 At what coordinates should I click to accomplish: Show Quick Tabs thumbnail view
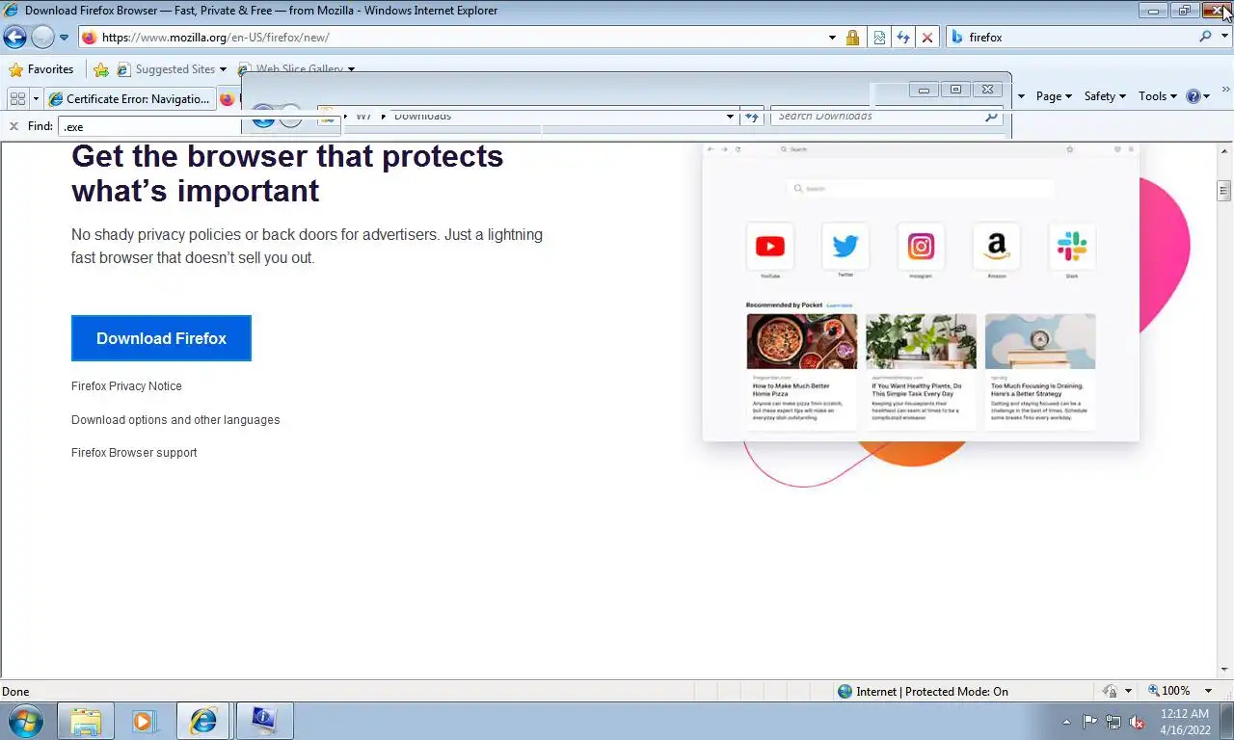17,98
